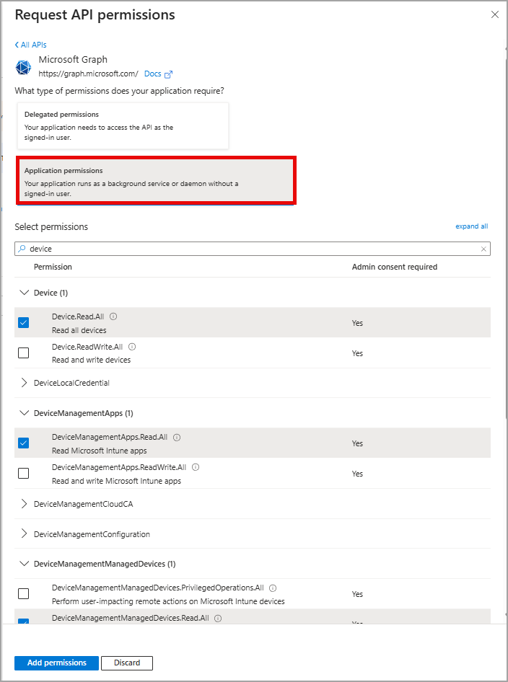Check the Device.ReadWrite.All checkbox
508x682 pixels.
click(x=23, y=353)
